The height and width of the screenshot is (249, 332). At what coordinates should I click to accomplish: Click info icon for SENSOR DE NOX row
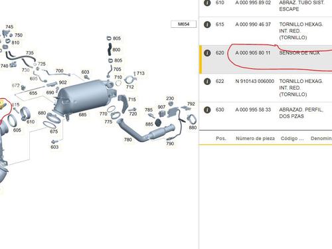(207, 53)
